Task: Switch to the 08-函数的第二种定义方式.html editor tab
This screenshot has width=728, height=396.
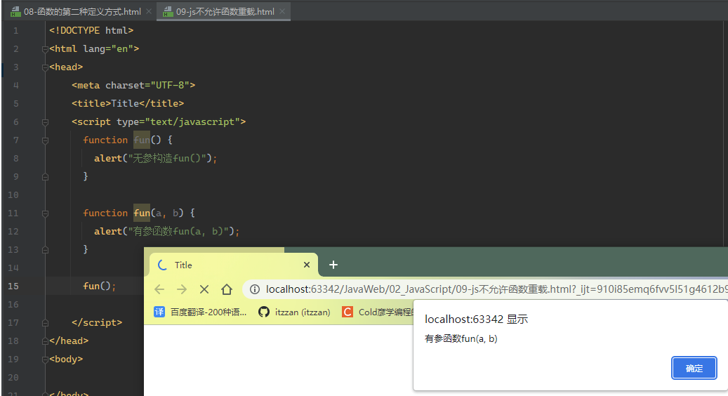Action: (82, 12)
